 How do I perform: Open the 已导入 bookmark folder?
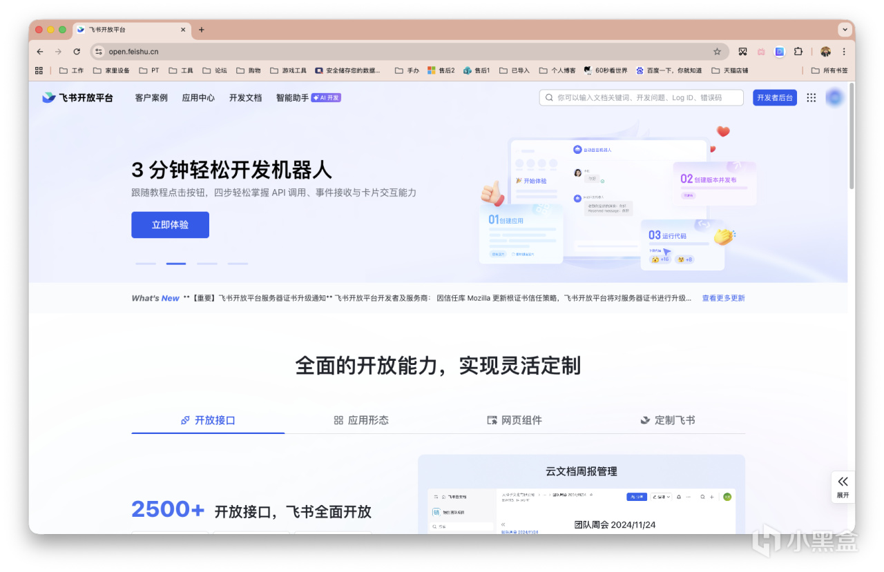[x=514, y=70]
